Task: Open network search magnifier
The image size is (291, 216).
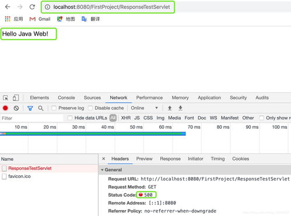Action: [x=41, y=108]
